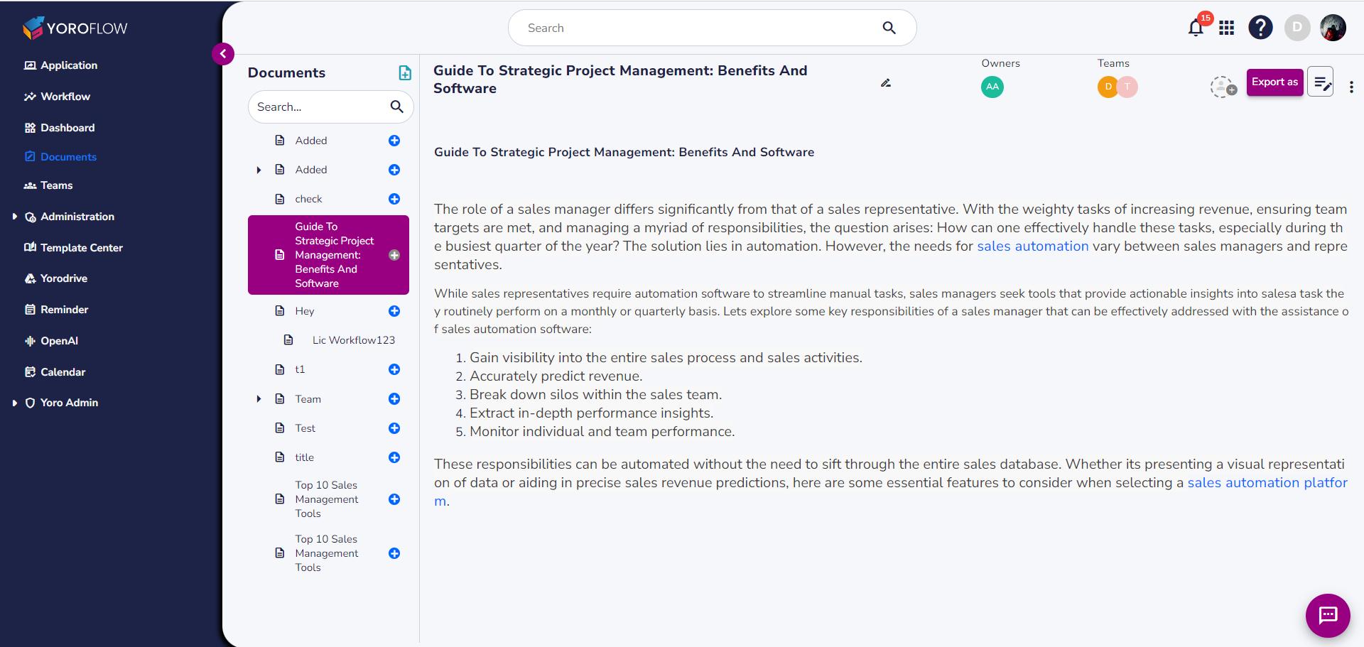Select the edit pencil icon beside the title
The image size is (1364, 647).
click(885, 83)
